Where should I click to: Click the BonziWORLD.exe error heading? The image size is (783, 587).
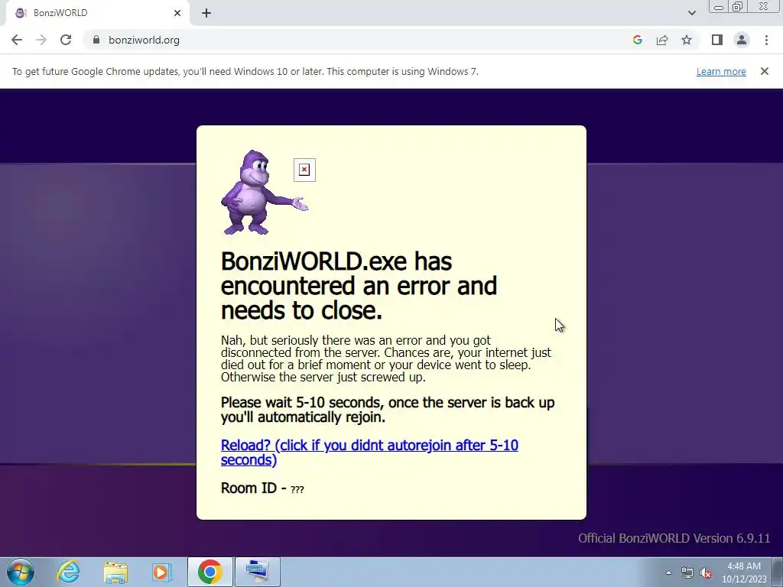pyautogui.click(x=359, y=286)
